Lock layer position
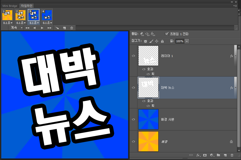Screen dimensions: 241x160 pos(157,41)
